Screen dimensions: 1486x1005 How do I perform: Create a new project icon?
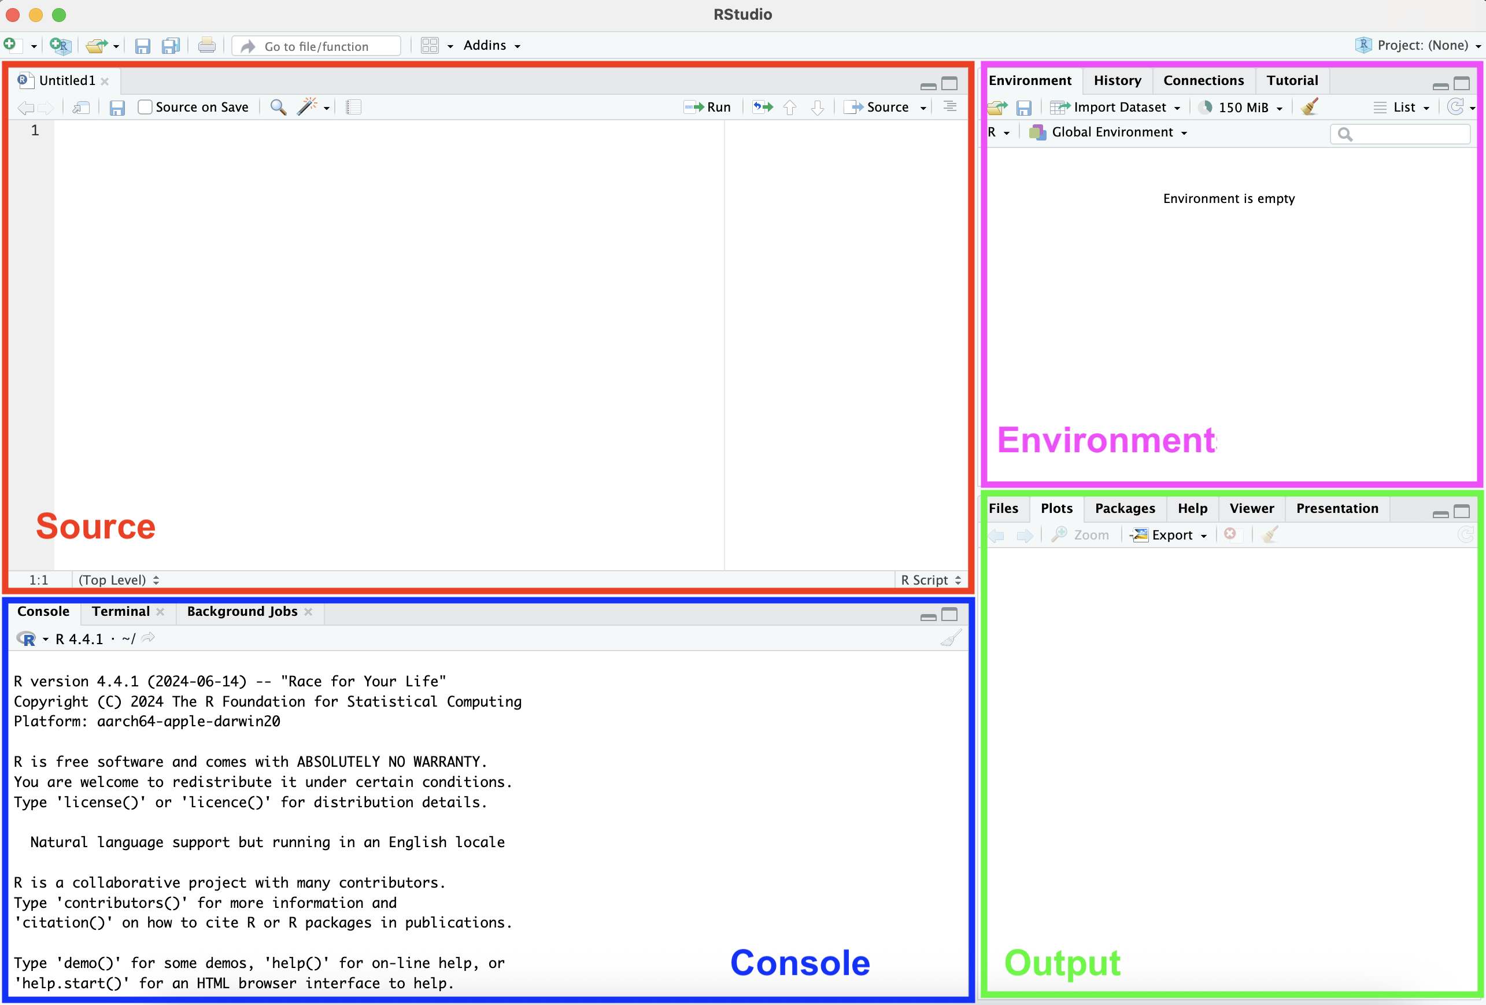60,45
